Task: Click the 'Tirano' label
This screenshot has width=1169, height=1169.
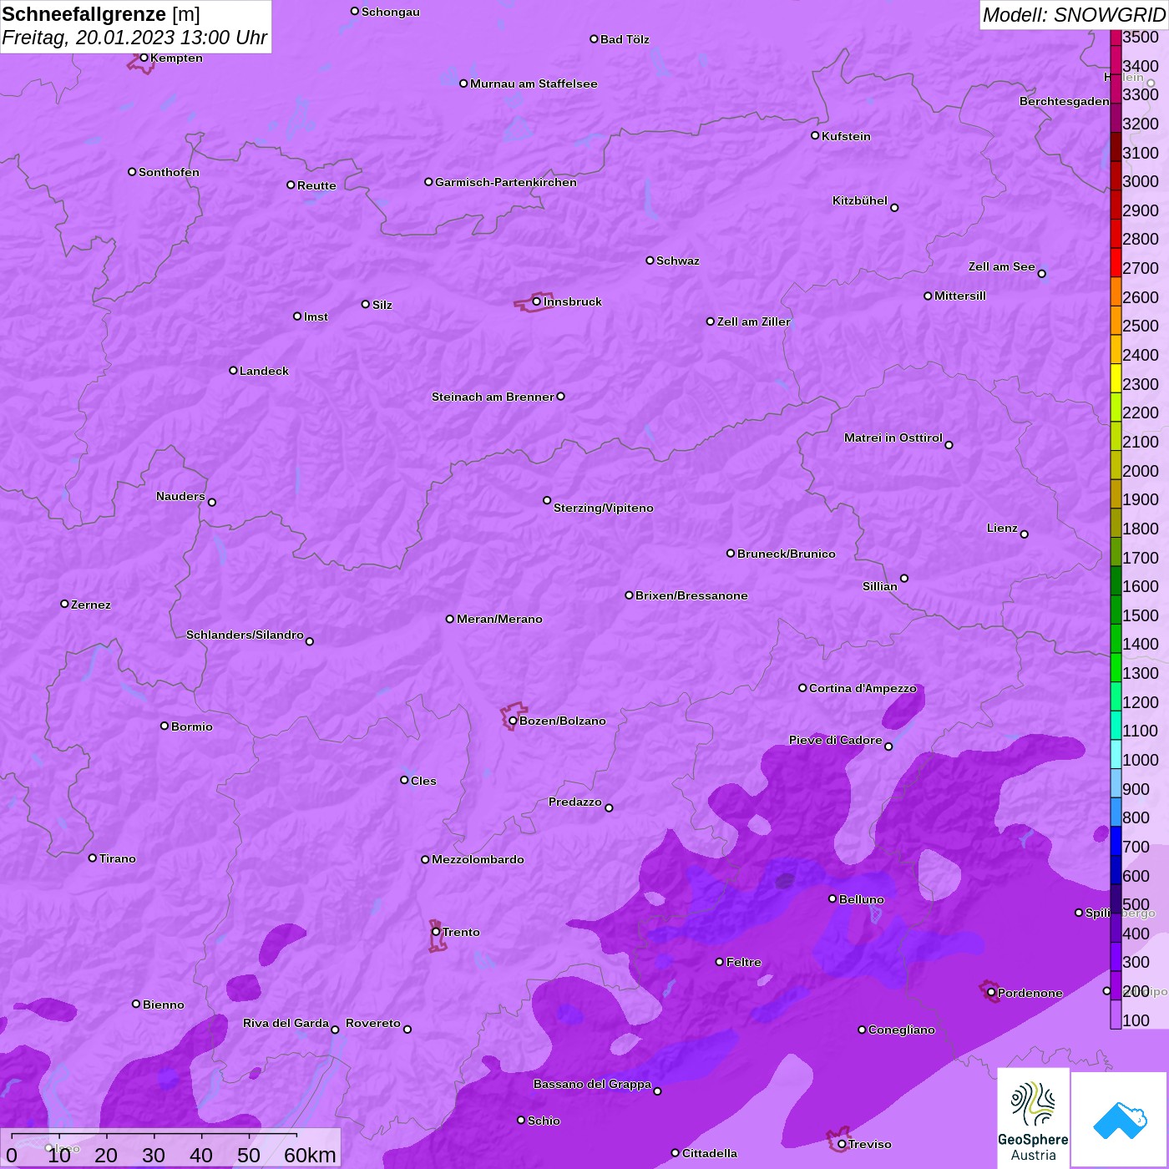Action: pyautogui.click(x=118, y=858)
